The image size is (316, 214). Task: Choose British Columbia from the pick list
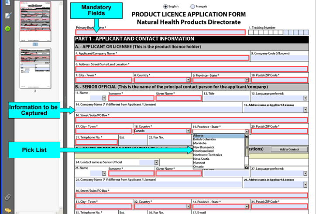coord(219,139)
